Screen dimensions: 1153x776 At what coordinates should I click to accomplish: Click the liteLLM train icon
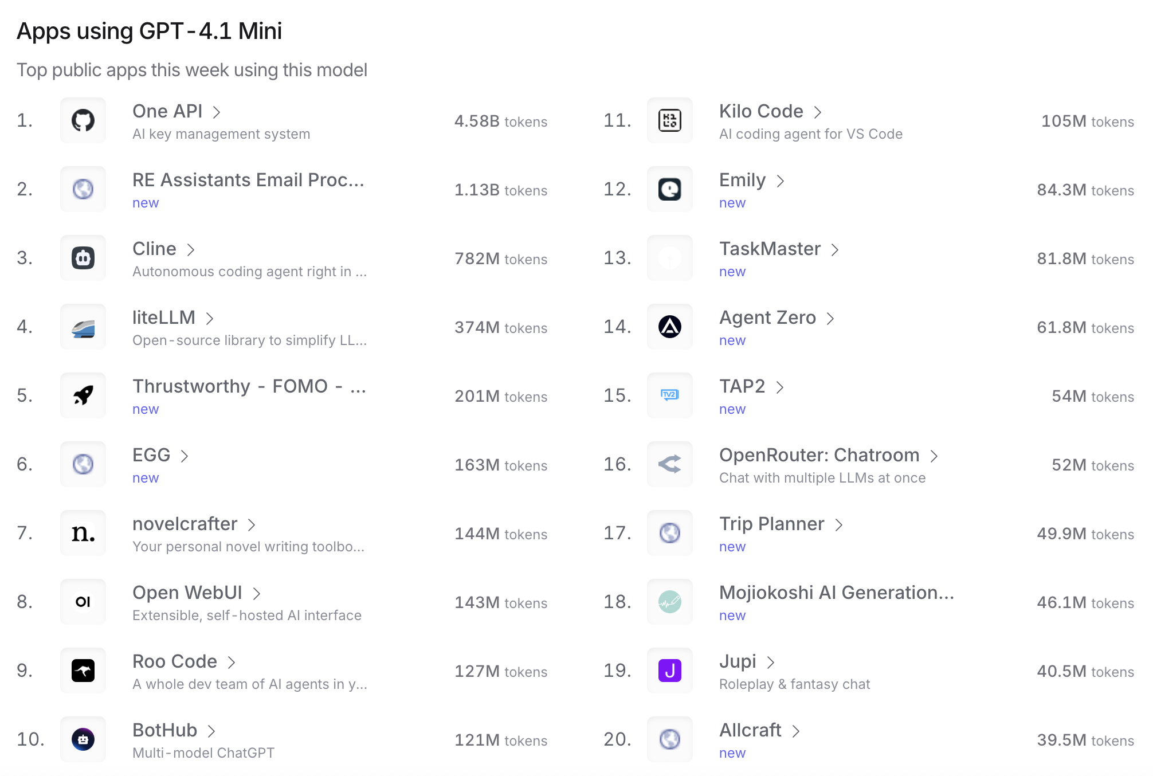(83, 327)
